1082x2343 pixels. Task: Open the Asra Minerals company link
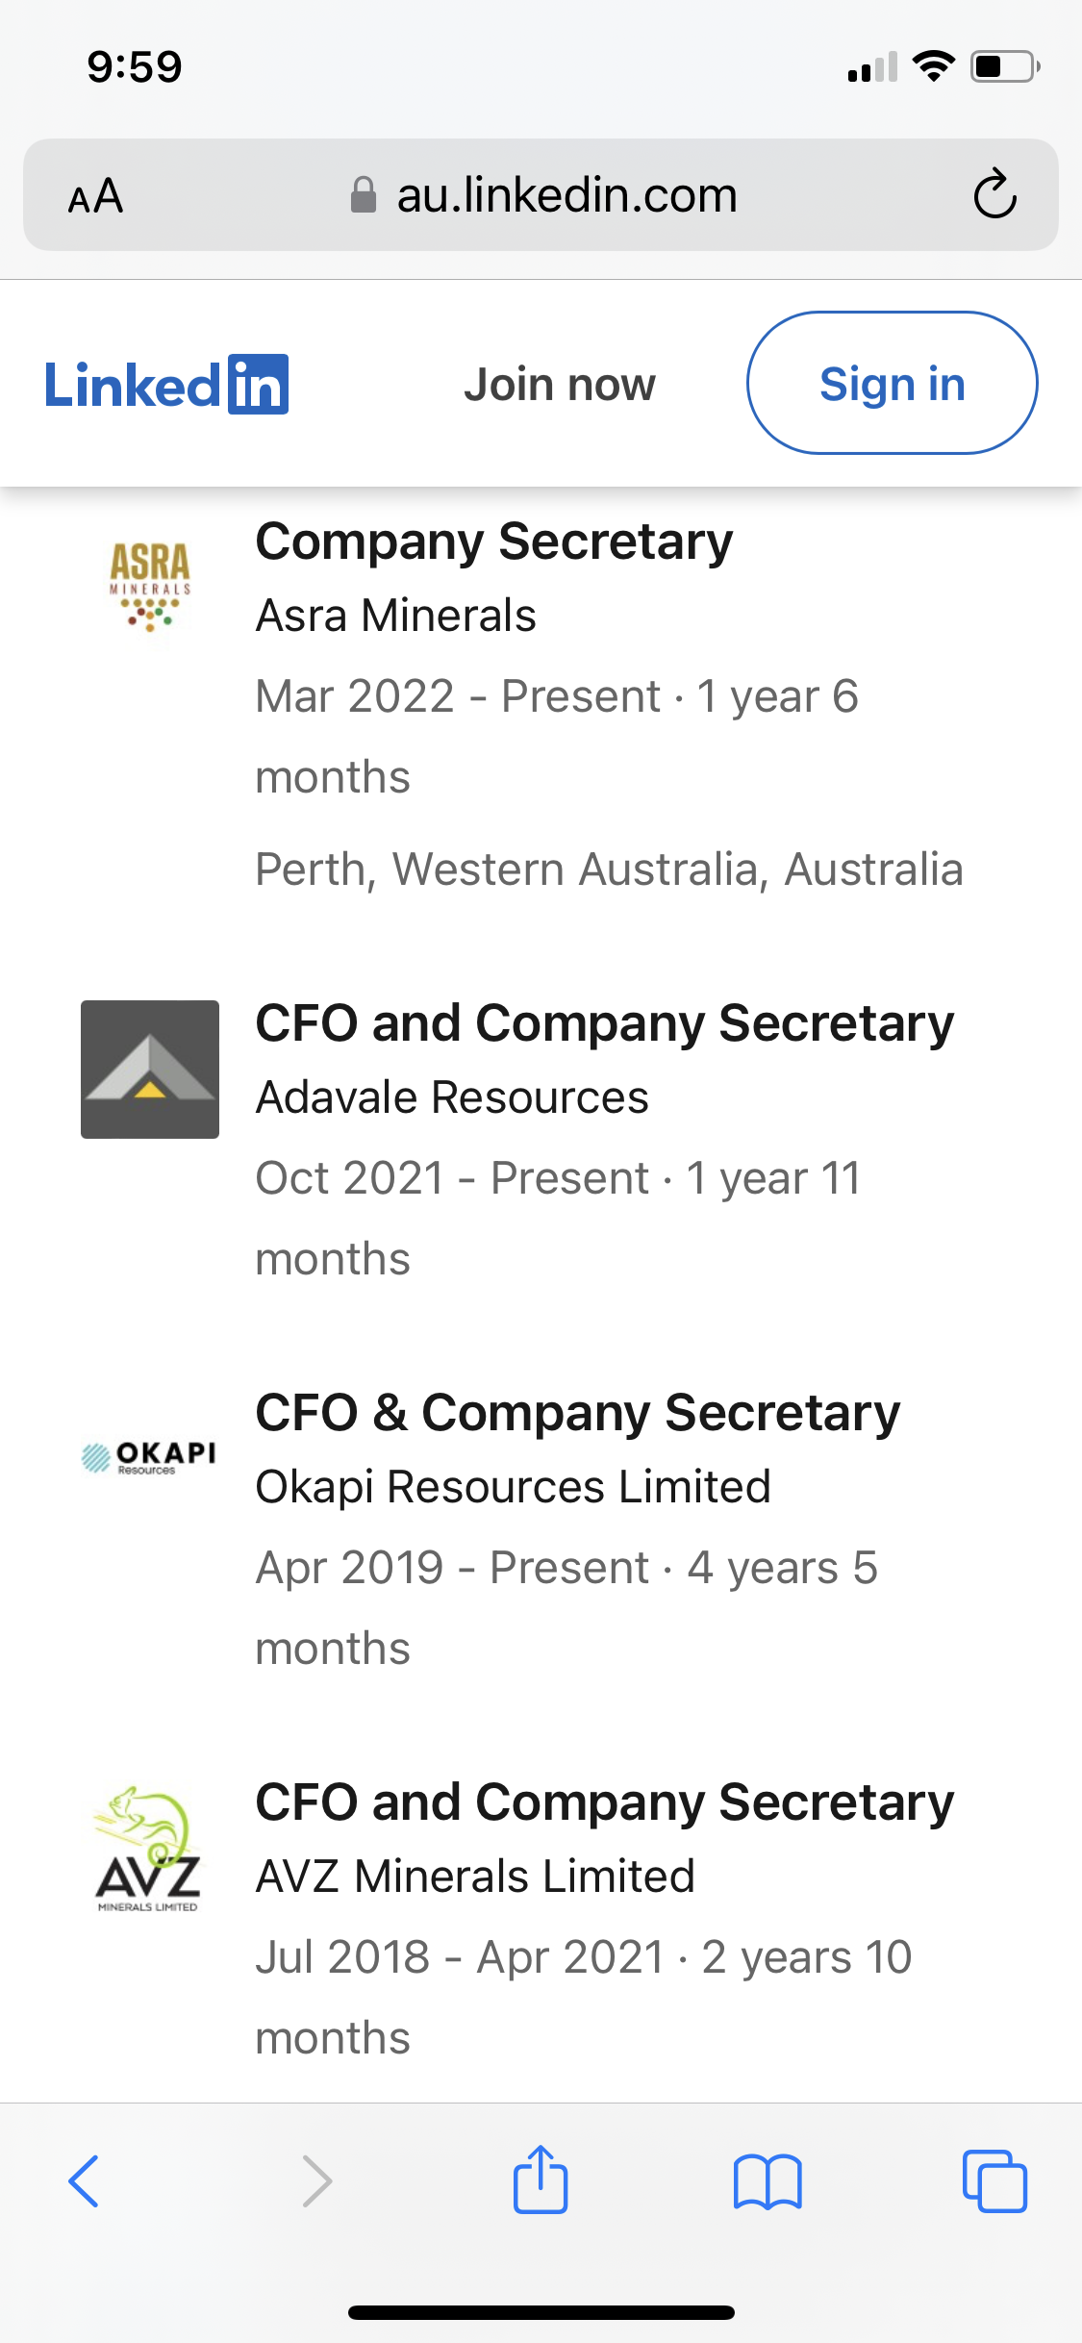pyautogui.click(x=395, y=616)
